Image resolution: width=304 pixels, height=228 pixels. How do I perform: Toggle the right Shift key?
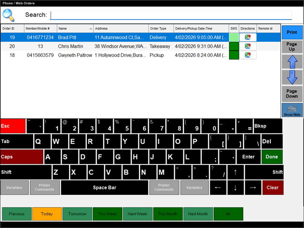click(264, 172)
